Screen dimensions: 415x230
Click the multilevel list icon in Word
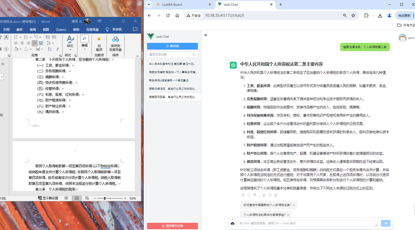pos(36,37)
